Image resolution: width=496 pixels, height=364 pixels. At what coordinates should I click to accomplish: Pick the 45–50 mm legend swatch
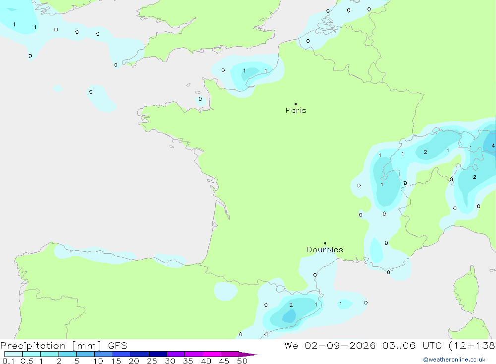coord(230,354)
